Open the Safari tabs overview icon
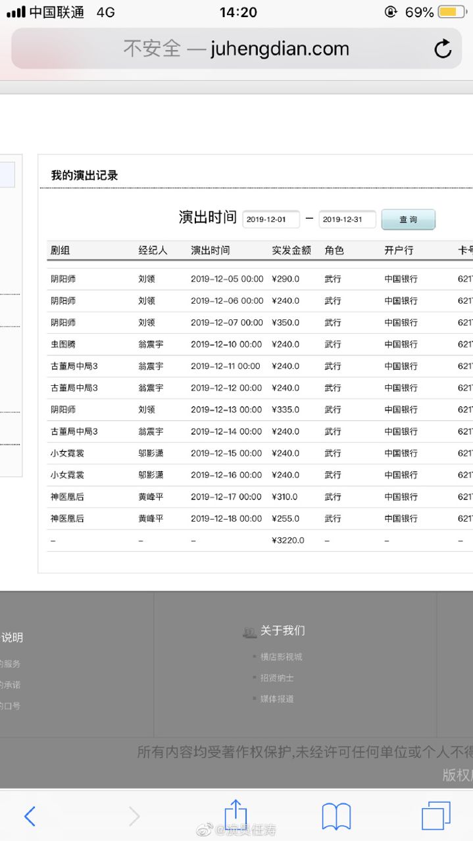473x841 pixels. 436,816
